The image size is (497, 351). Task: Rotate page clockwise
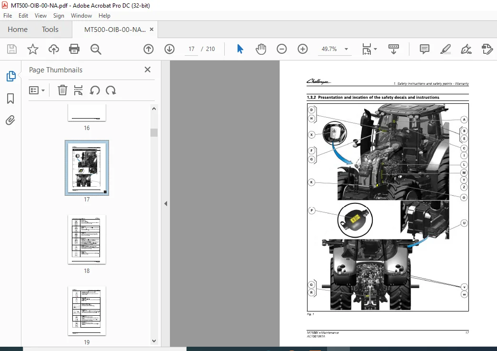[x=110, y=90]
